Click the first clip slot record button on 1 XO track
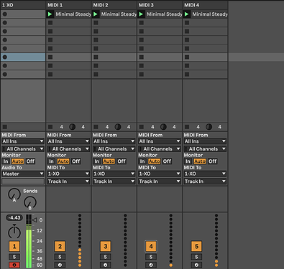The image size is (284, 269). 5,14
